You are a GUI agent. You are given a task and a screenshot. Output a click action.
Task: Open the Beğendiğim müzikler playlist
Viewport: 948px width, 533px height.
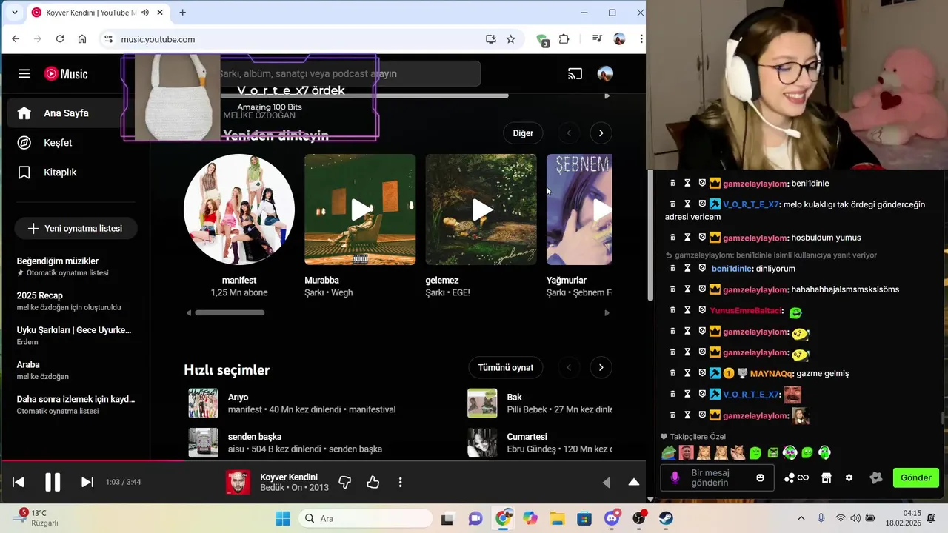(74, 266)
